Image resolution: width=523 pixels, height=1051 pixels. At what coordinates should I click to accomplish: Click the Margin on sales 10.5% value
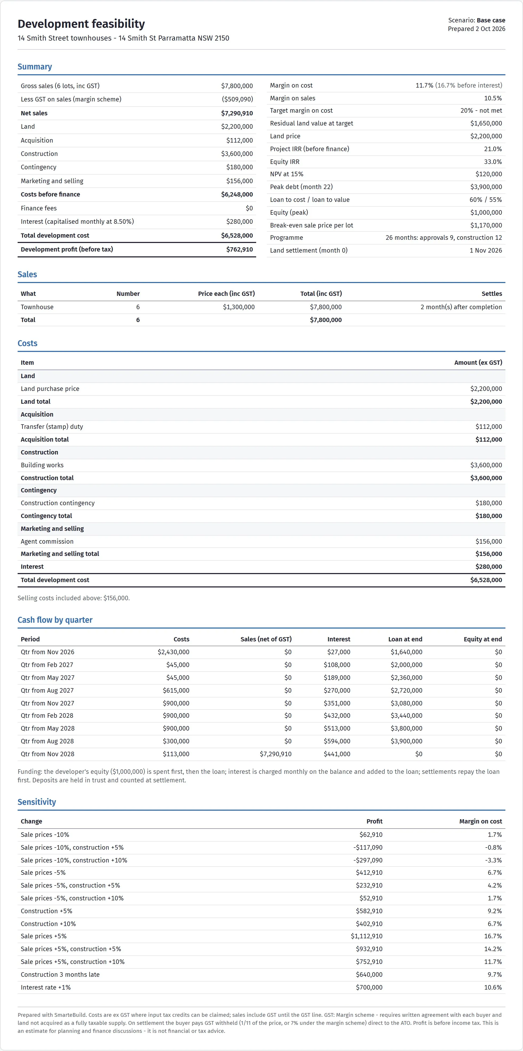[x=493, y=98]
